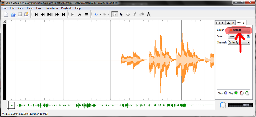Toggle the Loop playback button
This screenshot has height=117, width=256.
[x=79, y=15]
